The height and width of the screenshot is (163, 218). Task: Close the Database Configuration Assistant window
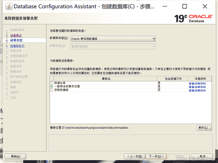[205, 7]
